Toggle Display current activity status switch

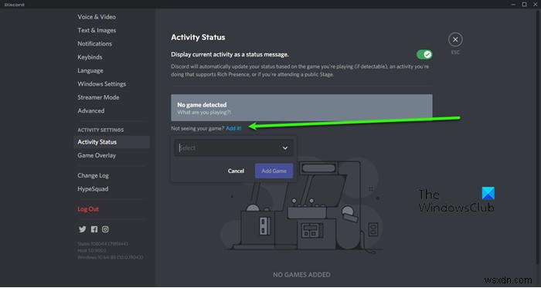(x=424, y=54)
